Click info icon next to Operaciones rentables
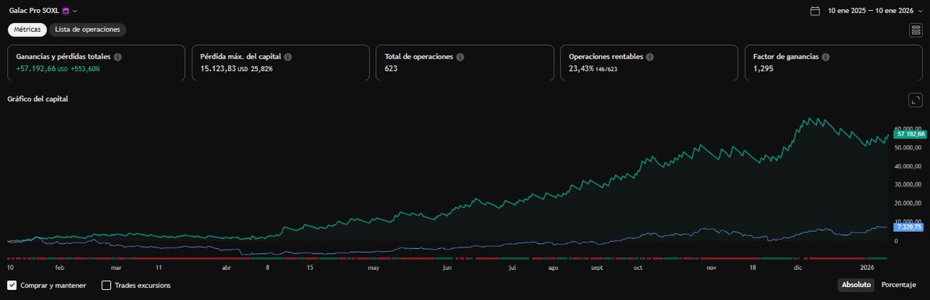930x300 pixels. (649, 57)
